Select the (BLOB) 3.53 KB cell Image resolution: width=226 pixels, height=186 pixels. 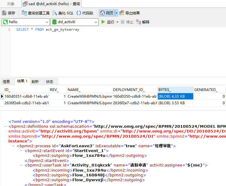pos(176,103)
